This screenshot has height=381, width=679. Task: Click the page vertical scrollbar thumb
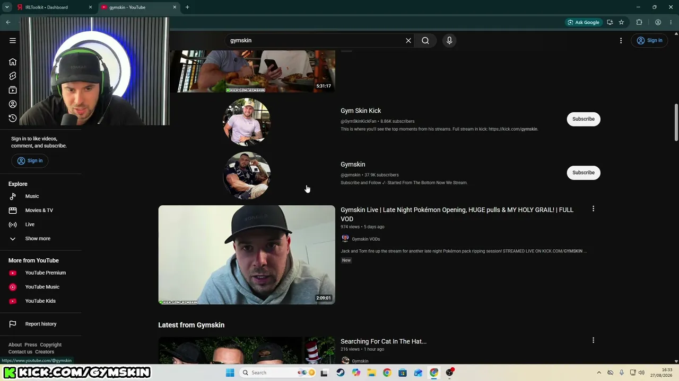[676, 123]
